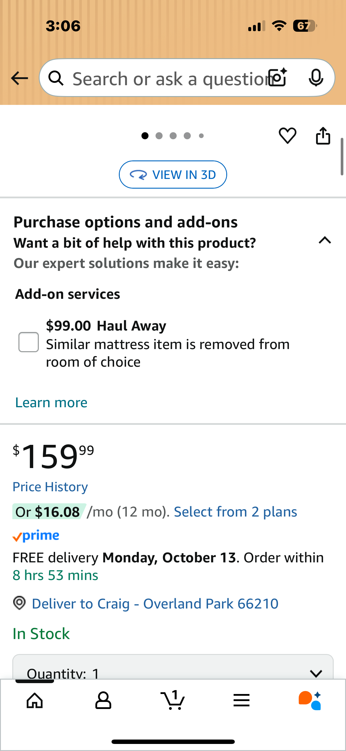Tap the location pin icon
This screenshot has width=346, height=751.
[19, 603]
